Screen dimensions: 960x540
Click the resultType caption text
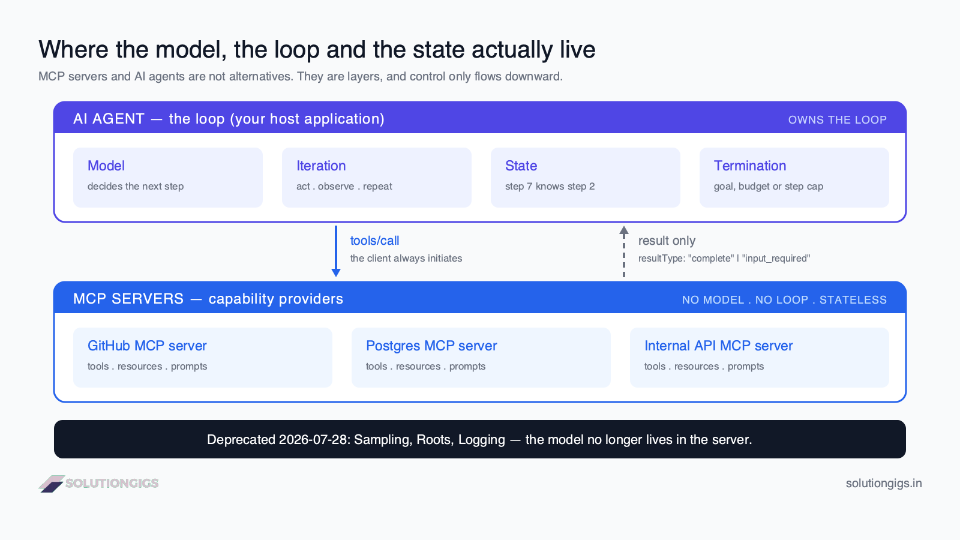[724, 259]
